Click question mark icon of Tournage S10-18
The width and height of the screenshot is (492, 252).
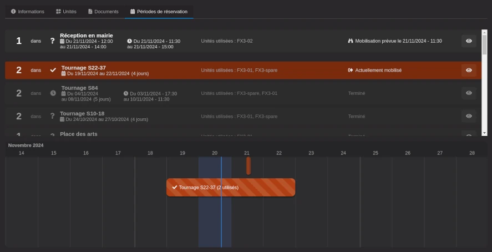click(53, 116)
